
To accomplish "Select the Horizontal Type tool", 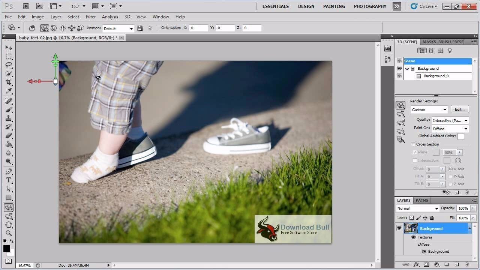I will click(9, 180).
